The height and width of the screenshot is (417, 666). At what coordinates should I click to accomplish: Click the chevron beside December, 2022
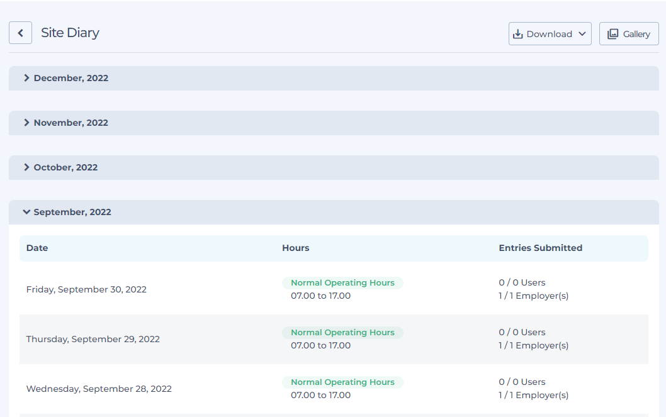pyautogui.click(x=26, y=78)
